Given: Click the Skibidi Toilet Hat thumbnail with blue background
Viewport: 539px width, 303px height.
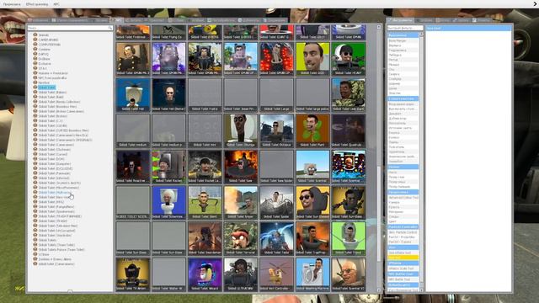Looking at the screenshot, I should click(x=133, y=95).
